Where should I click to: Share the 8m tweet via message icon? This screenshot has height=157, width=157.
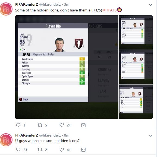click(x=83, y=150)
